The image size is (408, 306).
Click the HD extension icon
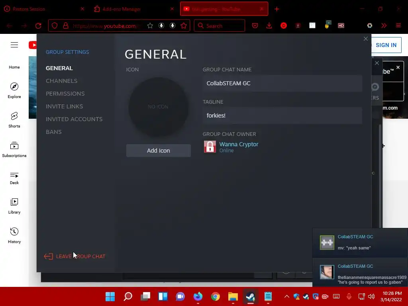tap(341, 25)
